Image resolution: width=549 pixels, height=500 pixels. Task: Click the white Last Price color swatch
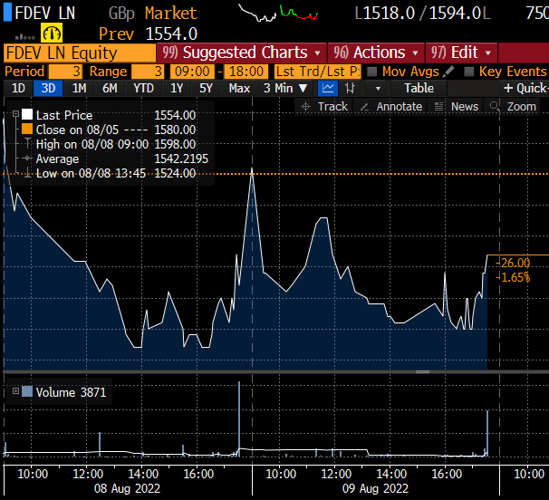[x=27, y=114]
